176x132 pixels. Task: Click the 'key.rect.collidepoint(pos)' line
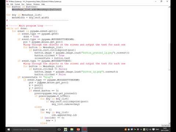[x=67, y=102]
